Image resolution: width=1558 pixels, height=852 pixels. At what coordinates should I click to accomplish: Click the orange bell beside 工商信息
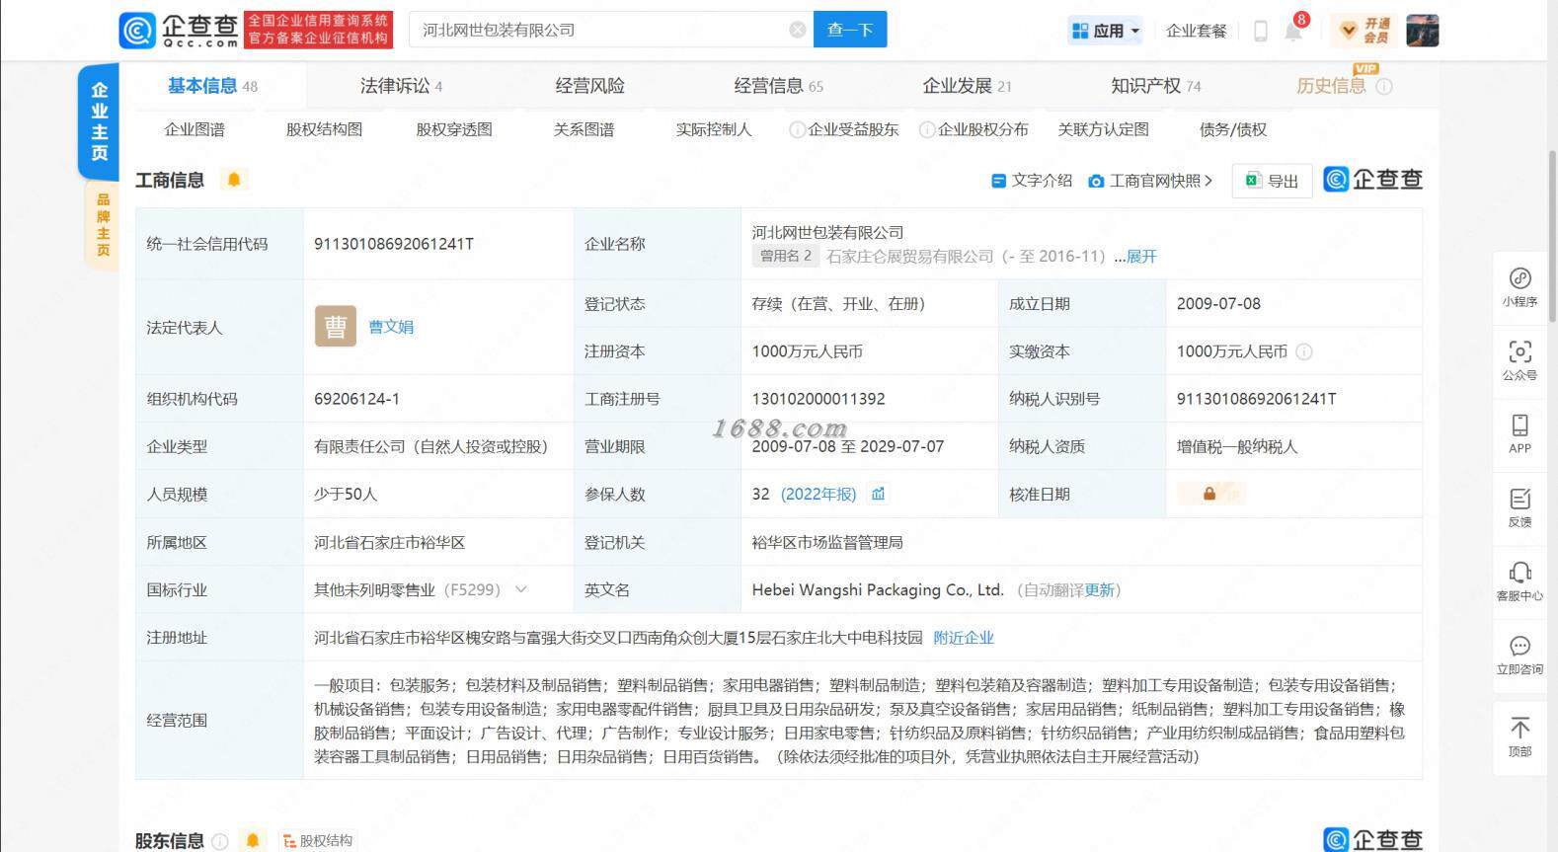234,180
